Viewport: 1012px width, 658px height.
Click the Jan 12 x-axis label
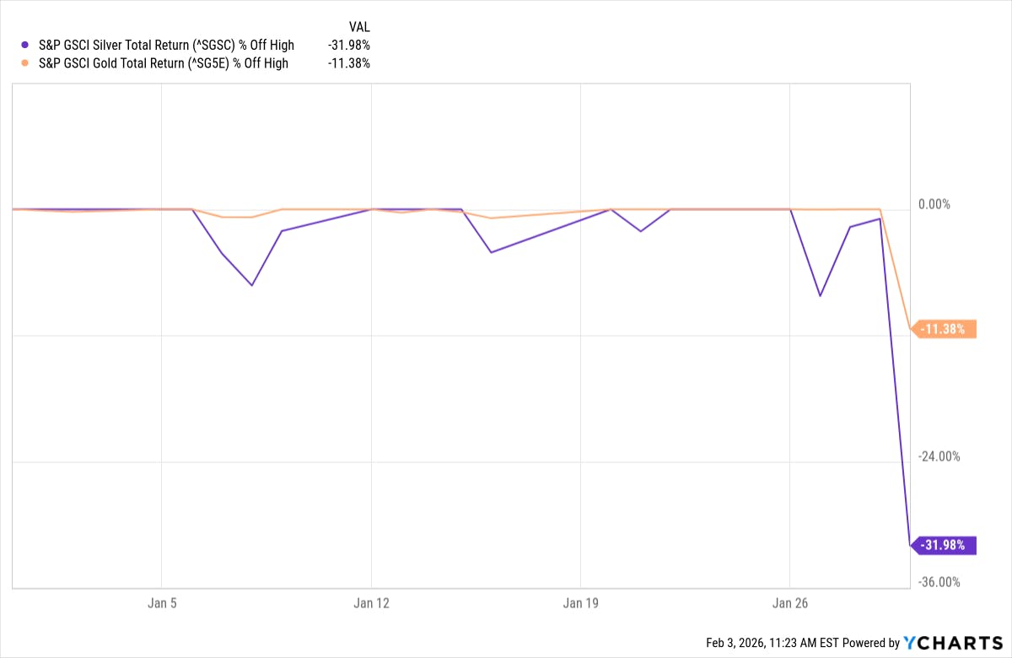coord(371,603)
